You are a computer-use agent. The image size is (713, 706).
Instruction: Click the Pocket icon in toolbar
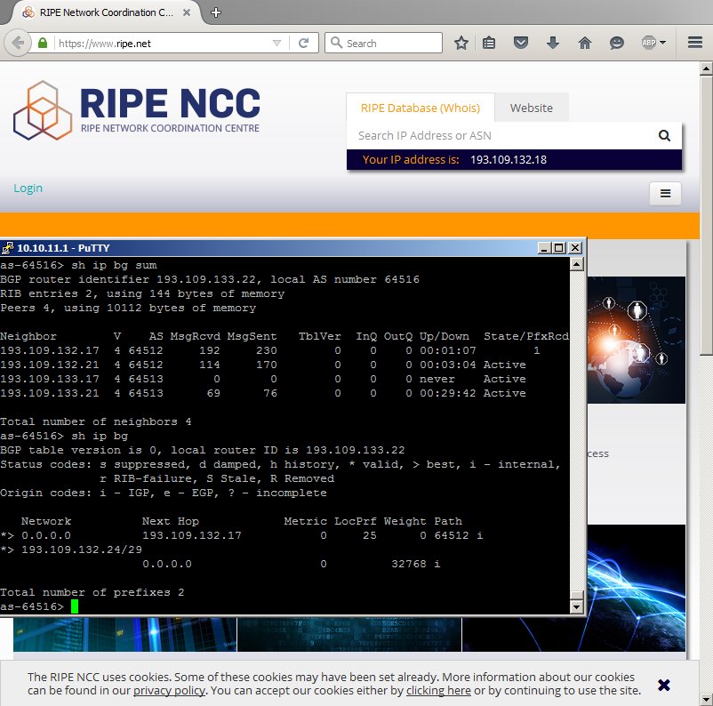click(x=522, y=43)
